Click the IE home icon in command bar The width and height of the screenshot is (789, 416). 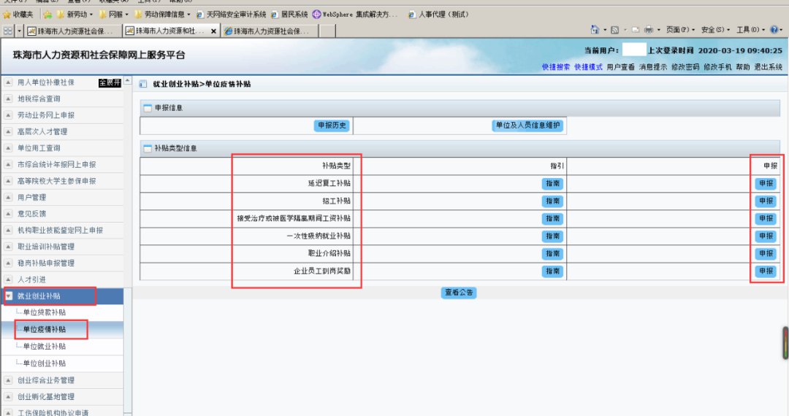pyautogui.click(x=594, y=30)
